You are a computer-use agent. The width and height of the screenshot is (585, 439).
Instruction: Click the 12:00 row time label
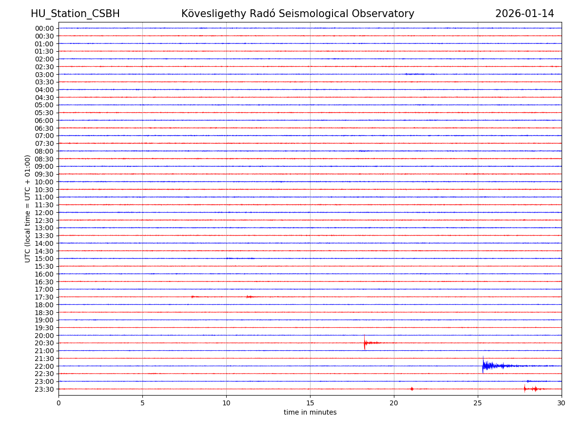pyautogui.click(x=44, y=213)
